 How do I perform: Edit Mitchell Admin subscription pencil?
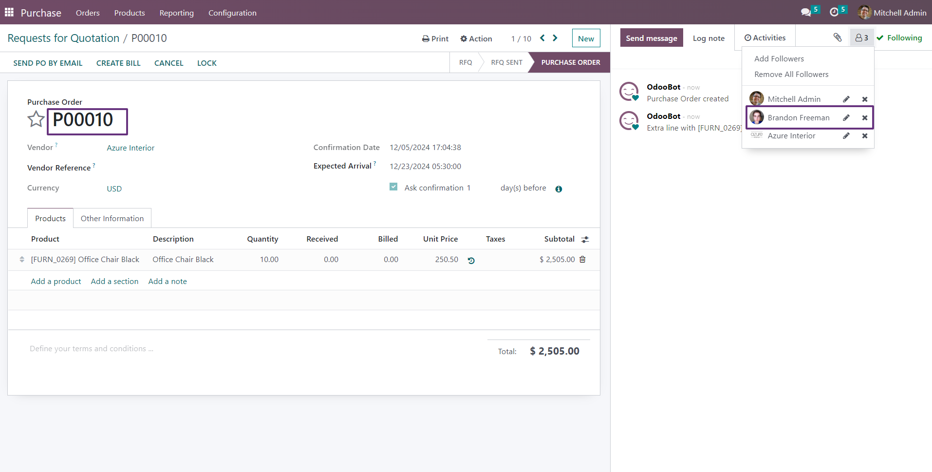(846, 99)
